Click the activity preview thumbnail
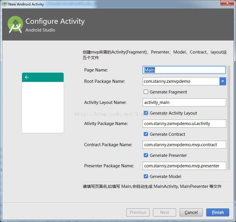 click(43, 103)
